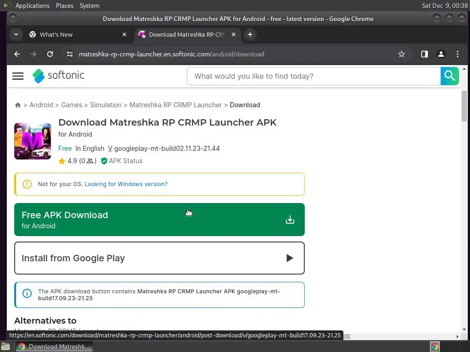
Task: Expand the tab search dropdown arrow
Action: coord(16,34)
